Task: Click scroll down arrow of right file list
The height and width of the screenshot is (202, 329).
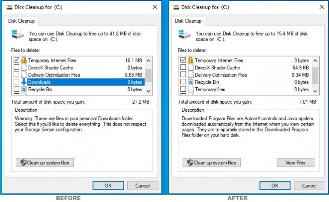Action: [315, 91]
